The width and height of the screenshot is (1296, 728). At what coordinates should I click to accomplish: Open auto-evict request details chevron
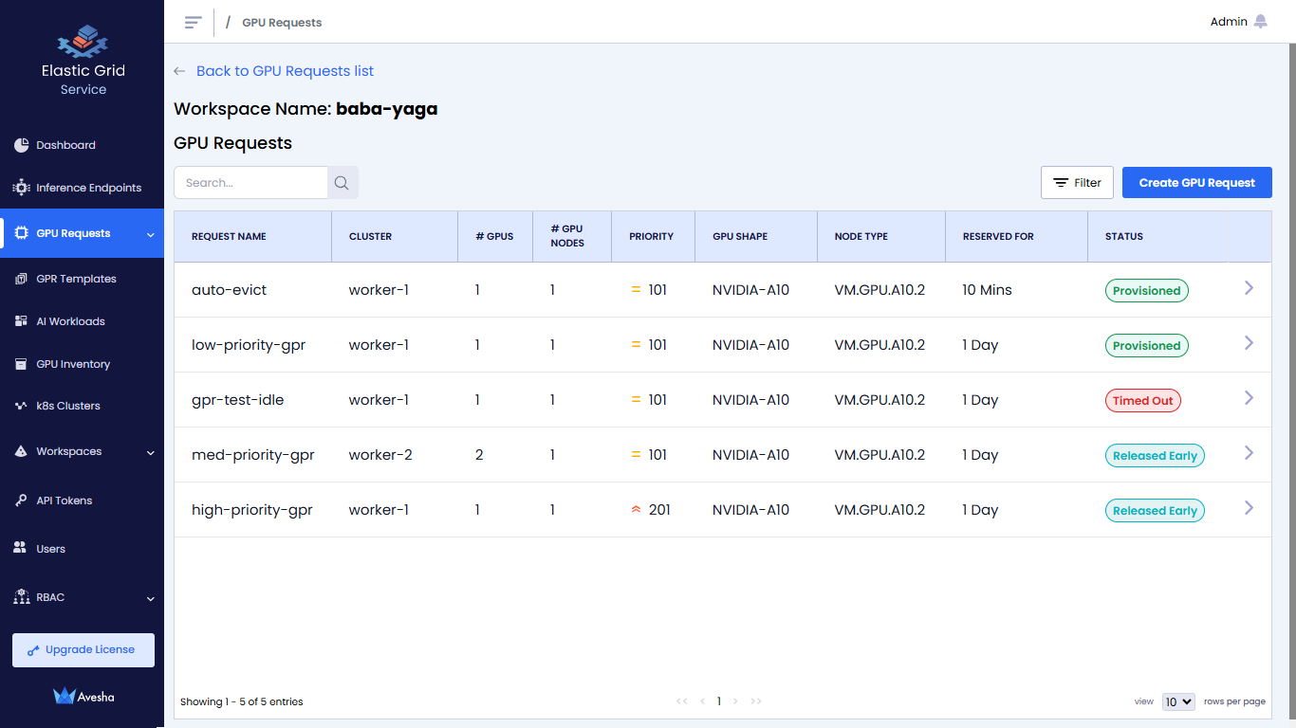[1249, 288]
